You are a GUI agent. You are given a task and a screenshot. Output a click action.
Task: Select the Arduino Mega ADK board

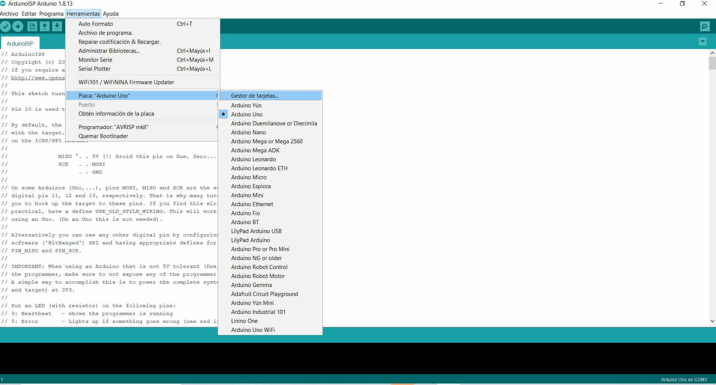point(270,150)
